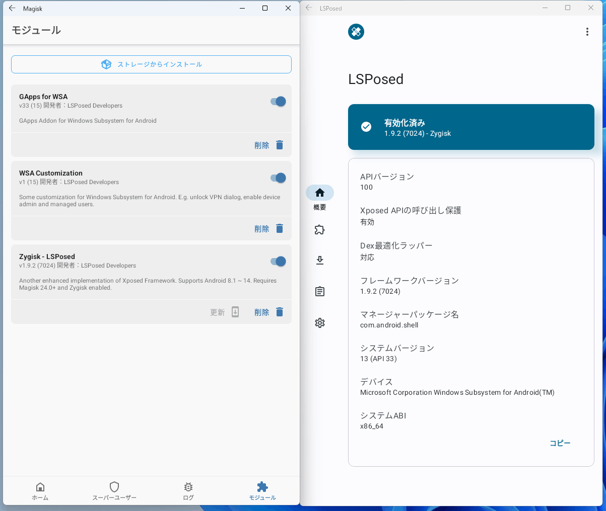The height and width of the screenshot is (511, 606).
Task: Disable the GApps for WSA module
Action: point(278,102)
